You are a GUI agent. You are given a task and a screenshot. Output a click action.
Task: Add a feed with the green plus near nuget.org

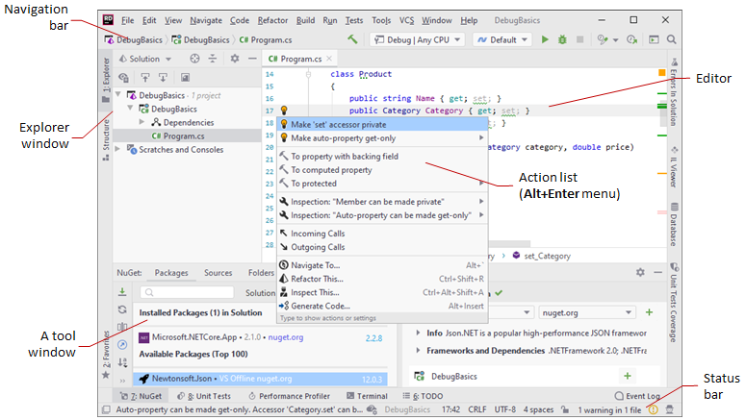pos(649,312)
